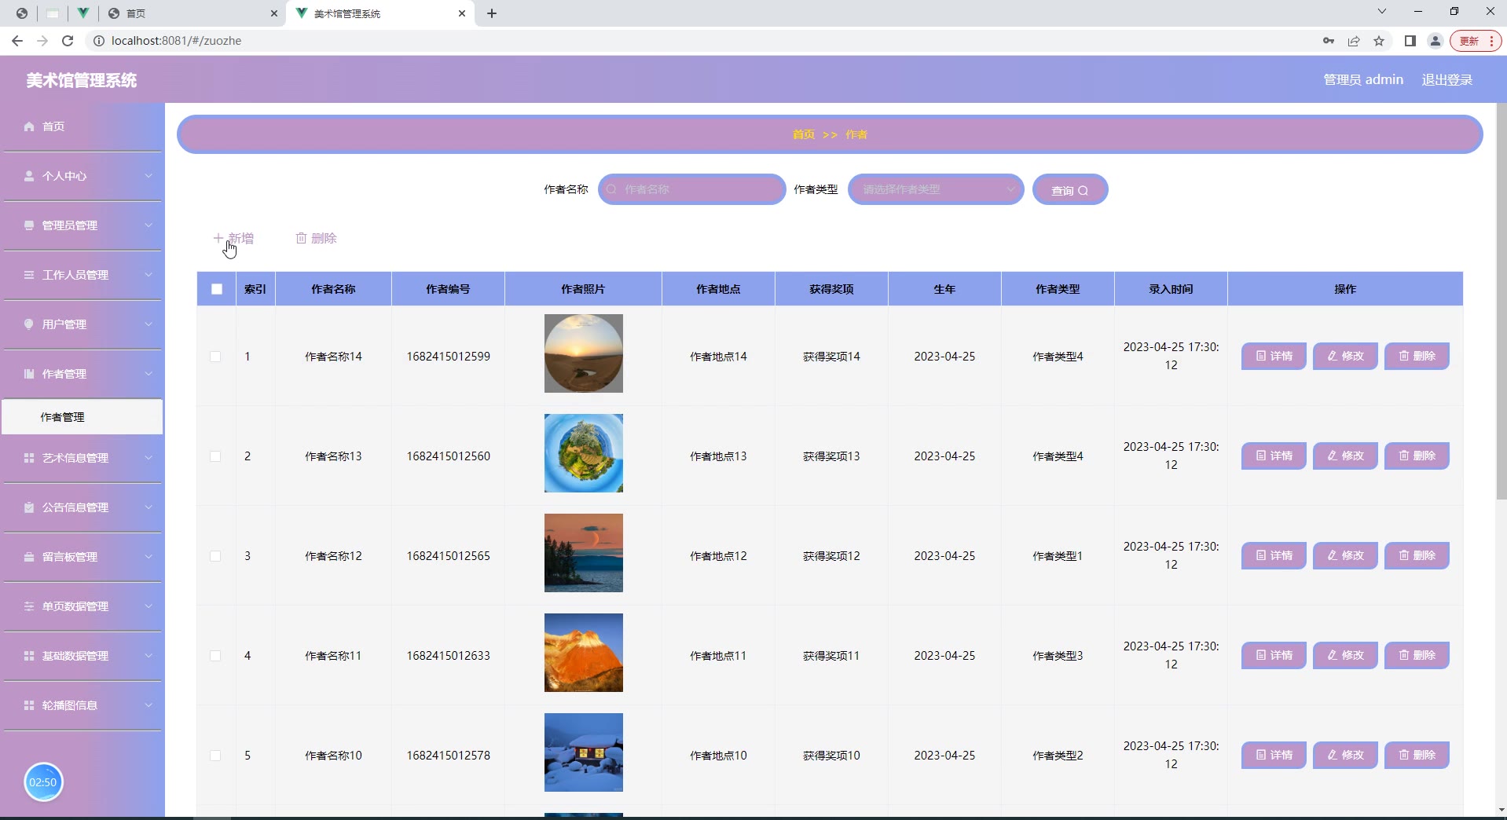
Task: Click the 公告信息管理 clipboard icon
Action: coord(29,507)
